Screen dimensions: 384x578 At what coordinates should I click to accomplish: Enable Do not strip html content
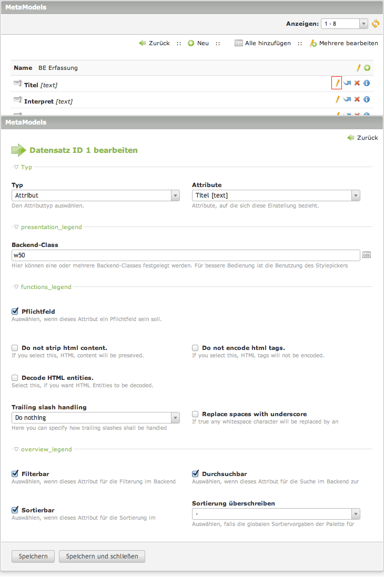(15, 348)
